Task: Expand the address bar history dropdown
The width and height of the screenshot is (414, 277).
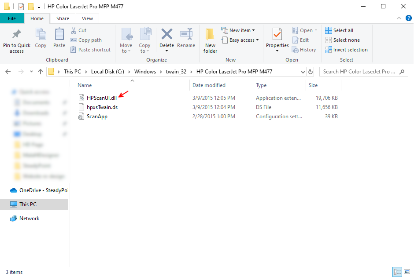Action: pyautogui.click(x=303, y=72)
